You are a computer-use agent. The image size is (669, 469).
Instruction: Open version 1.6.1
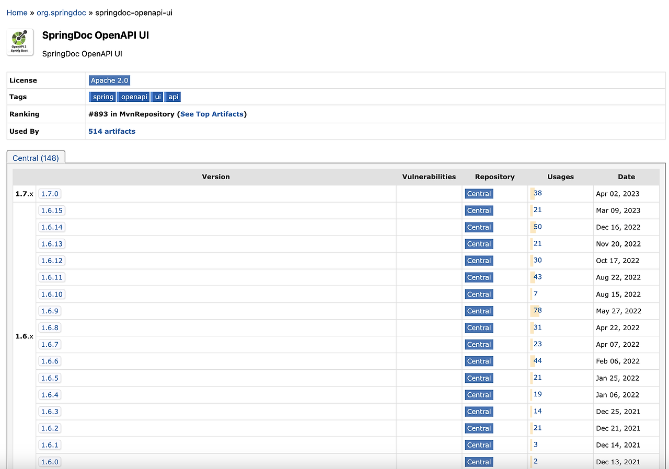click(x=50, y=445)
